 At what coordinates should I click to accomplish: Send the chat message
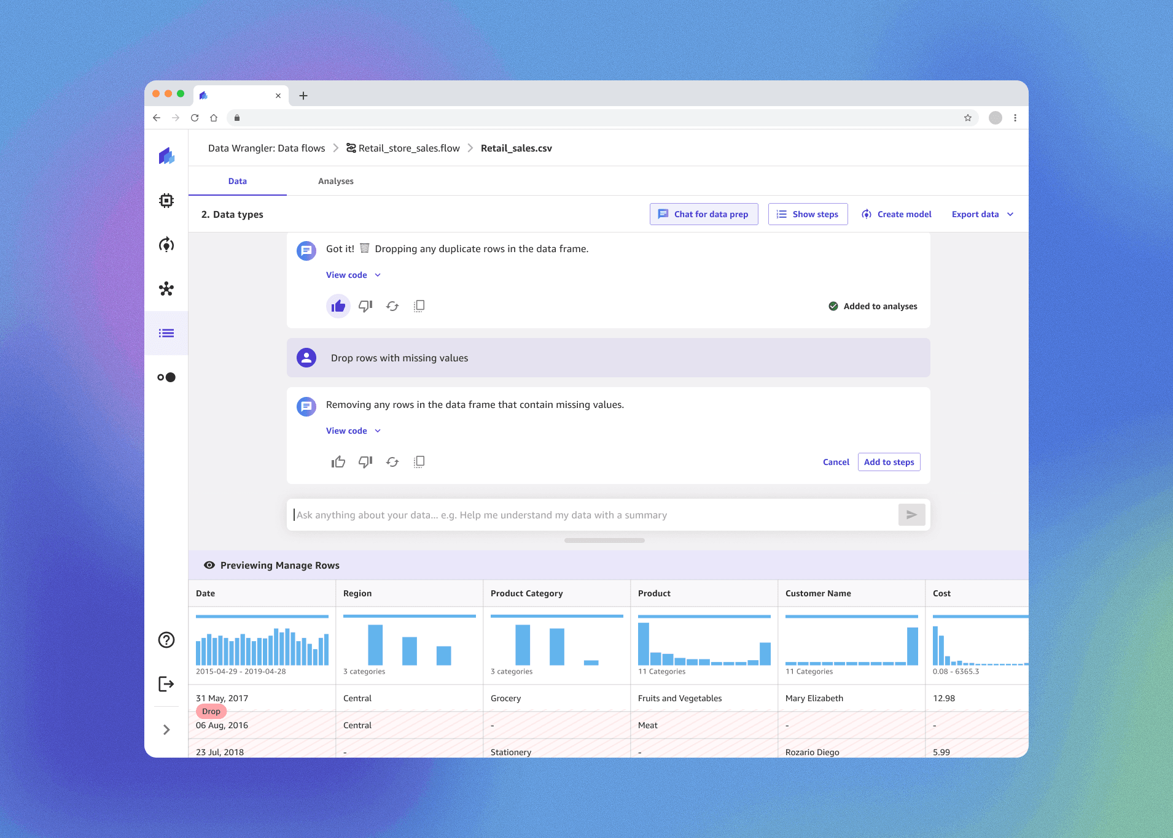pyautogui.click(x=912, y=515)
